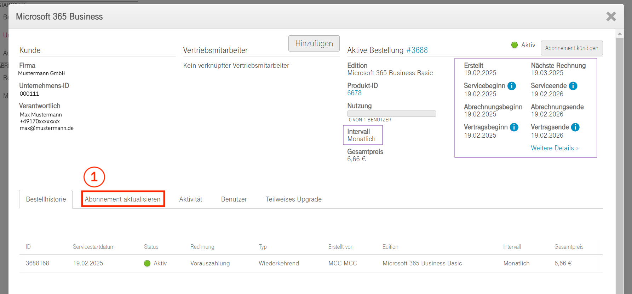Screen dimensions: 632x294
Task: Open the Abonnement aktualisieren tab
Action: point(123,199)
